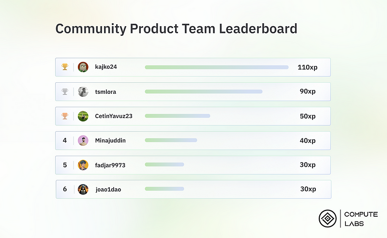The width and height of the screenshot is (387, 238).
Task: Click tsmlora's xp progress bar
Action: 203,91
